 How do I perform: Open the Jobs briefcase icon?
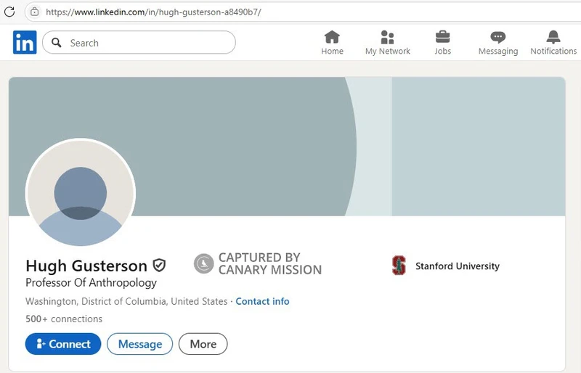[442, 37]
